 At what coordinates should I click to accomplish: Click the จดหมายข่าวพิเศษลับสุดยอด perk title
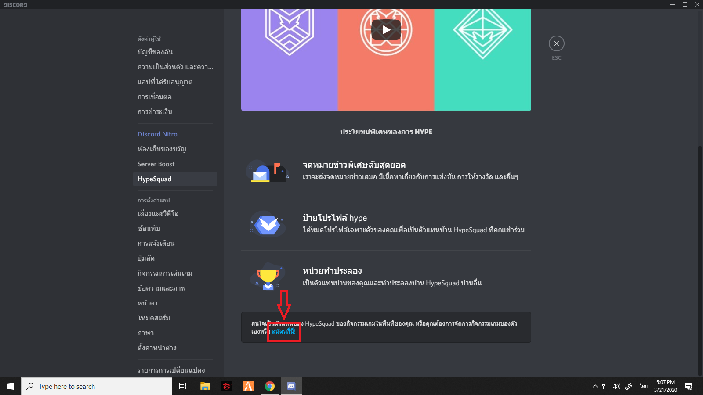click(354, 165)
